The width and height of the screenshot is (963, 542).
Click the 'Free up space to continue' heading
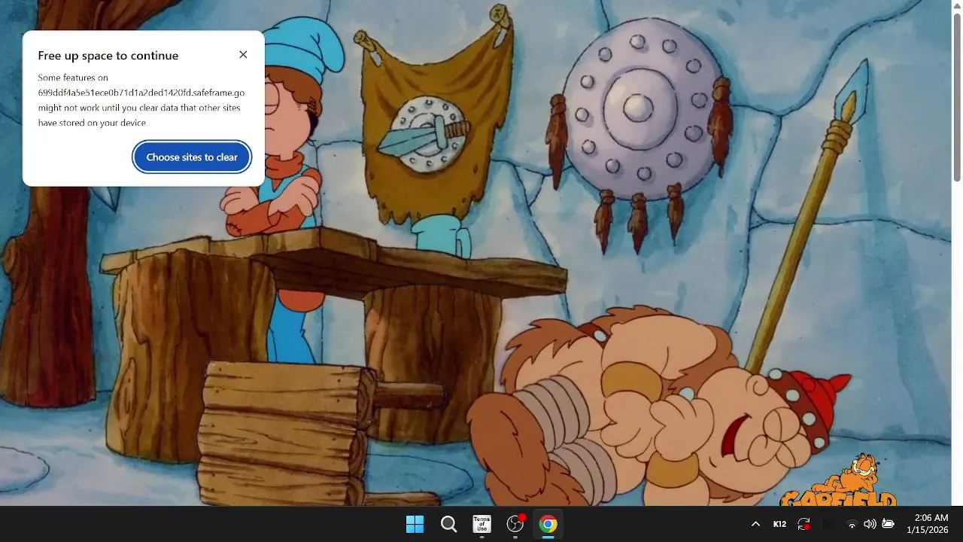pos(108,56)
